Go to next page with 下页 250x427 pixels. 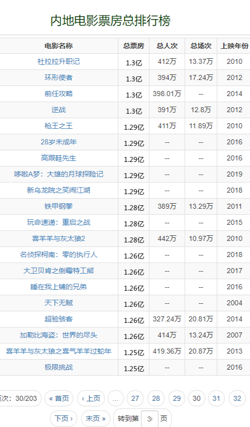[64, 418]
